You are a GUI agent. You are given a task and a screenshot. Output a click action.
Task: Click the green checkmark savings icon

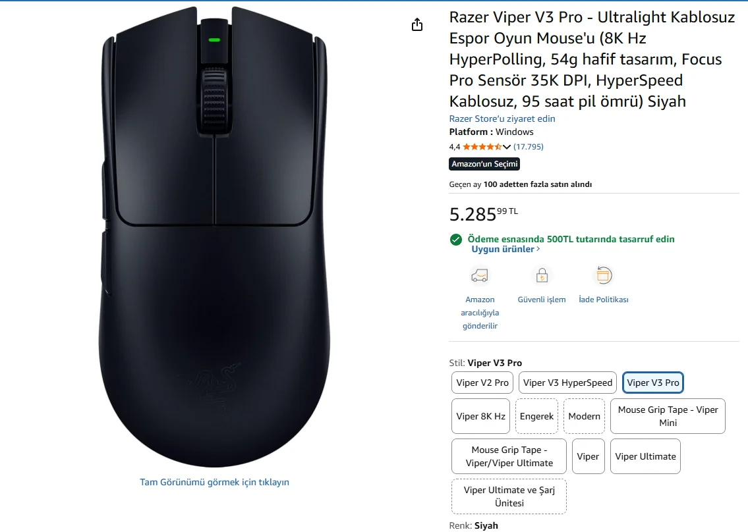pos(455,240)
